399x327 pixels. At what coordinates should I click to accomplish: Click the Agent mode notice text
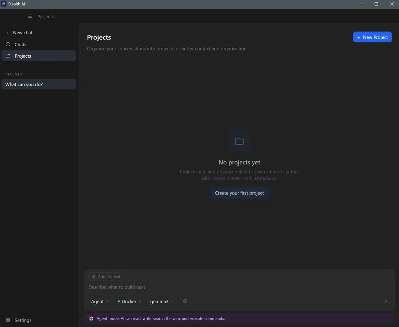161,318
